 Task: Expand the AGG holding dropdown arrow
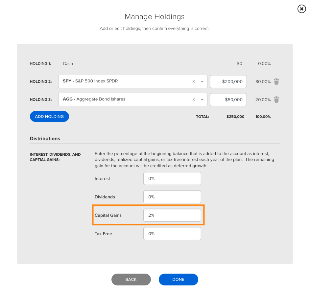[x=202, y=100]
